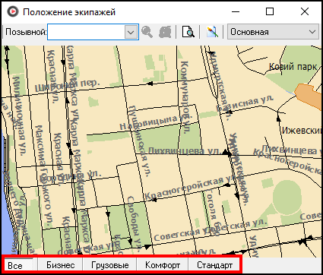Open the document preview magnifier icon
323x275 pixels.
(188, 32)
